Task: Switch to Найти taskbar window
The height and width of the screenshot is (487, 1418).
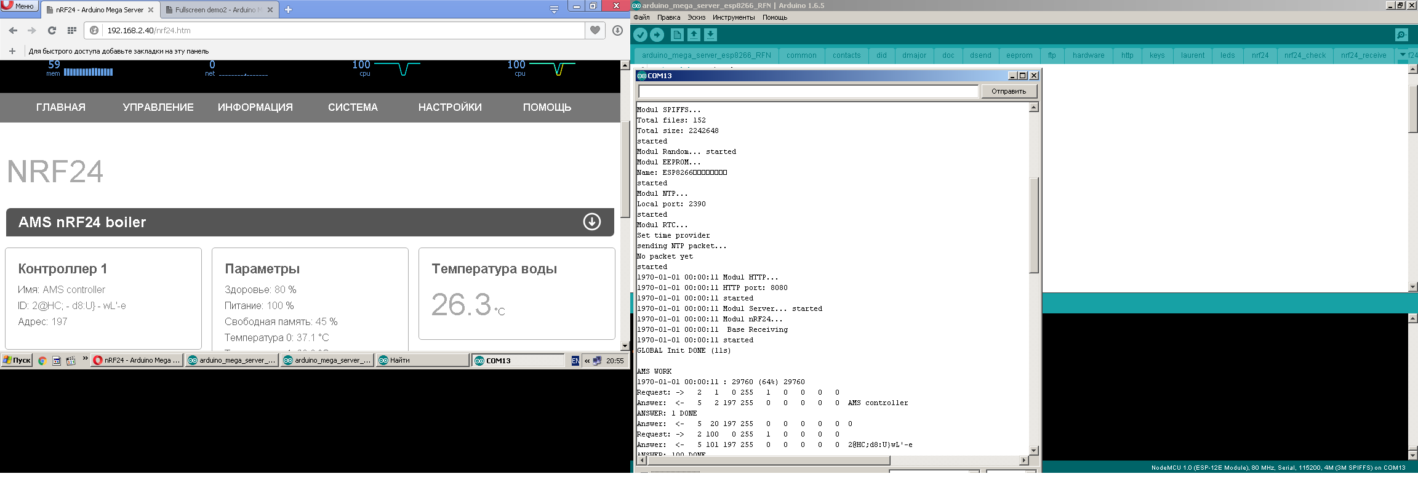Action: [x=422, y=360]
